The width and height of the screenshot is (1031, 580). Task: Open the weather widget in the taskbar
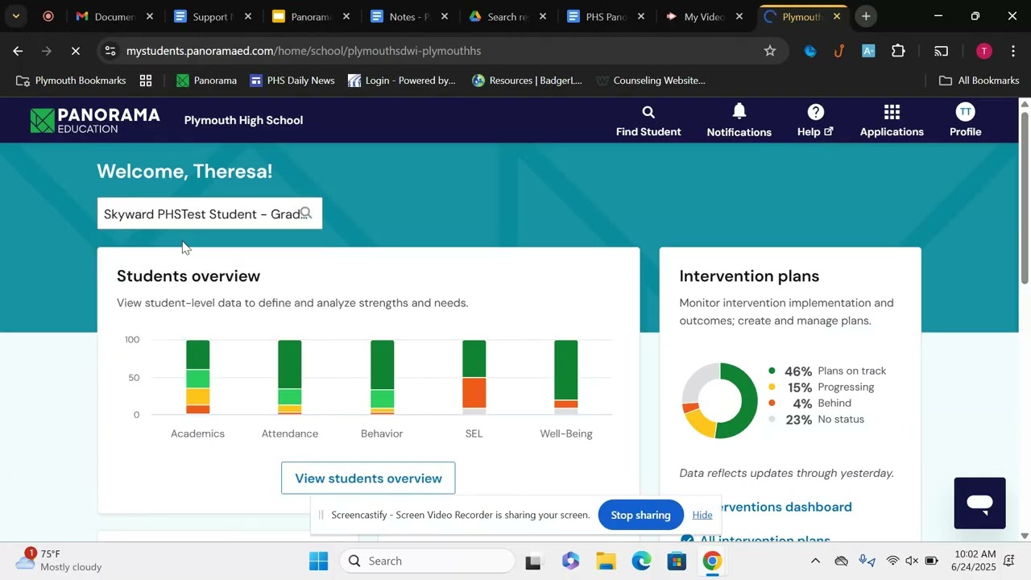[60, 561]
